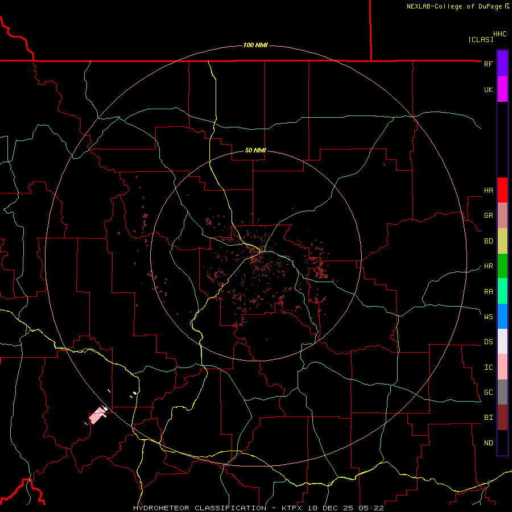Image resolution: width=512 pixels, height=512 pixels.
Task: Click the BD legend label
Action: (488, 241)
